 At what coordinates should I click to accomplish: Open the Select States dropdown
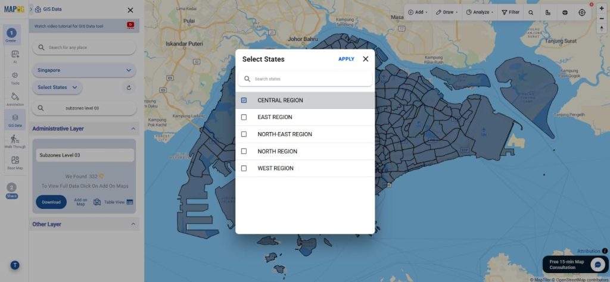[57, 87]
